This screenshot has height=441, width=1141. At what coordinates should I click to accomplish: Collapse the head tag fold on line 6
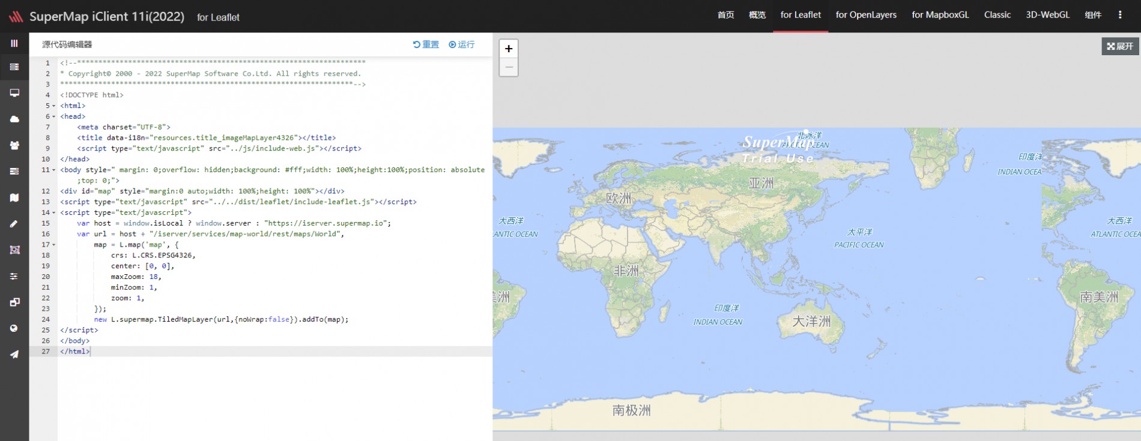(53, 116)
